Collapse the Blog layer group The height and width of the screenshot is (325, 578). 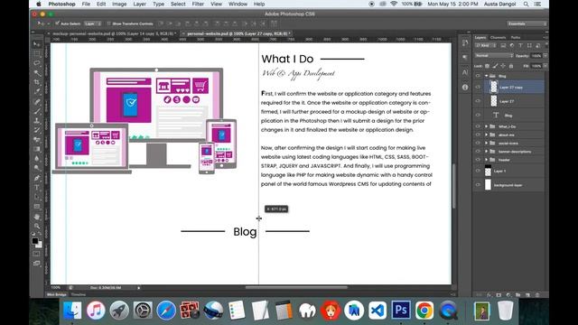coord(486,76)
